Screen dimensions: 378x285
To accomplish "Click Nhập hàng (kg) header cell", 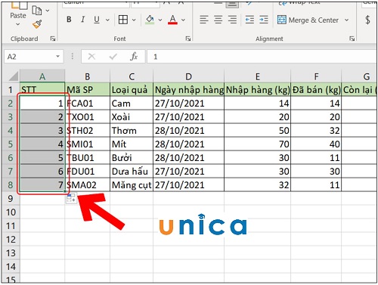I will point(257,89).
